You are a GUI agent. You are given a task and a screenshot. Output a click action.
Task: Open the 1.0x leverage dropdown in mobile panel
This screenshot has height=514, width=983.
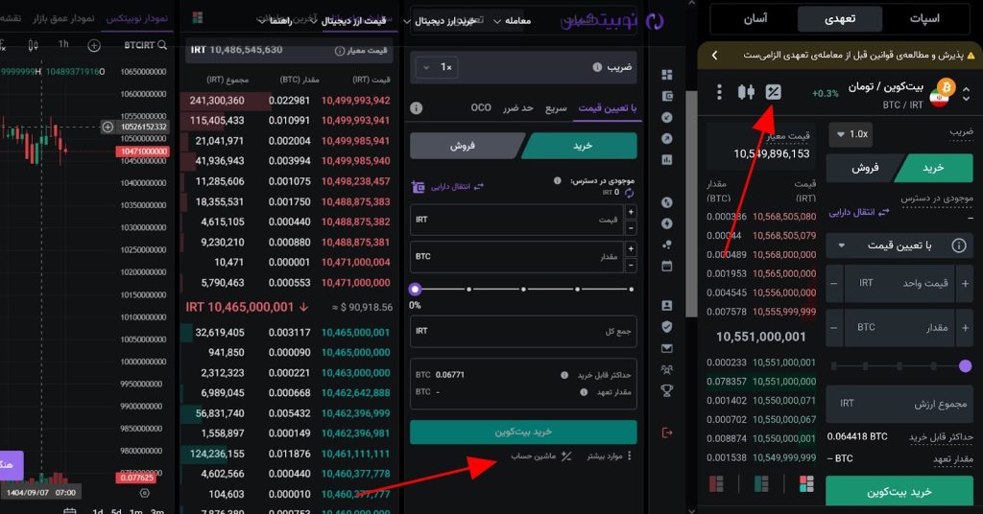(851, 134)
